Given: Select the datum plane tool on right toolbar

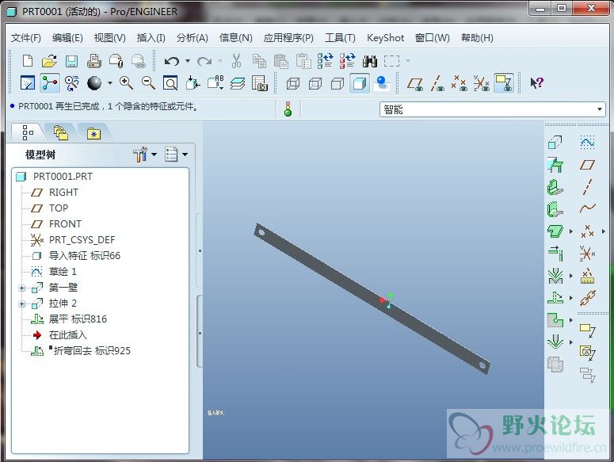Looking at the screenshot, I should pos(587,165).
